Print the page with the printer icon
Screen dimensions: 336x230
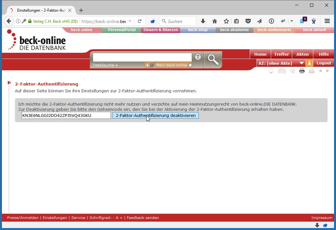(x=302, y=71)
